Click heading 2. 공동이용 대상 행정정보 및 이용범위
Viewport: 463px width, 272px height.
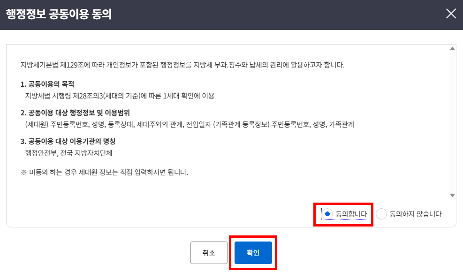[75, 113]
